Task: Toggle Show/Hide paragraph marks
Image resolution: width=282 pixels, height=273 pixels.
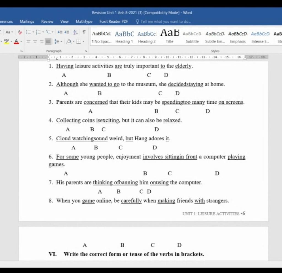Action: pos(84,32)
